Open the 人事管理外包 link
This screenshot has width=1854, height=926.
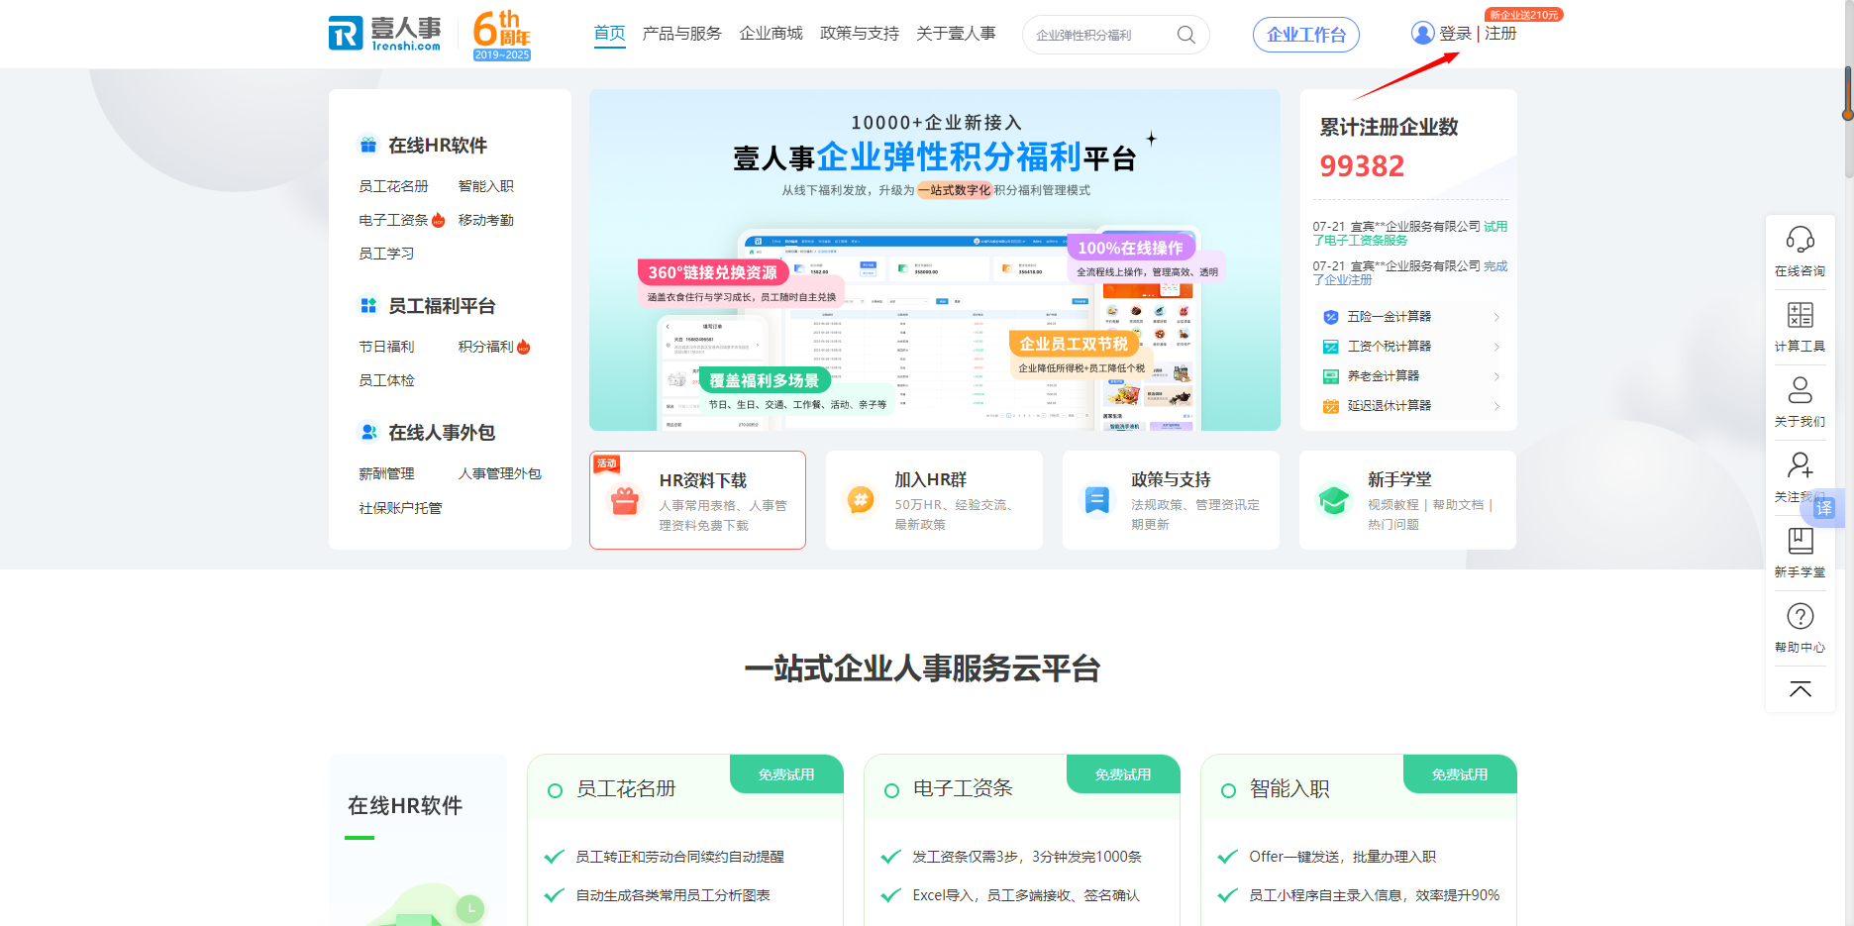click(499, 473)
